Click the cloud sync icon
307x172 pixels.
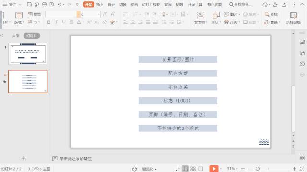pyautogui.click(x=265, y=4)
